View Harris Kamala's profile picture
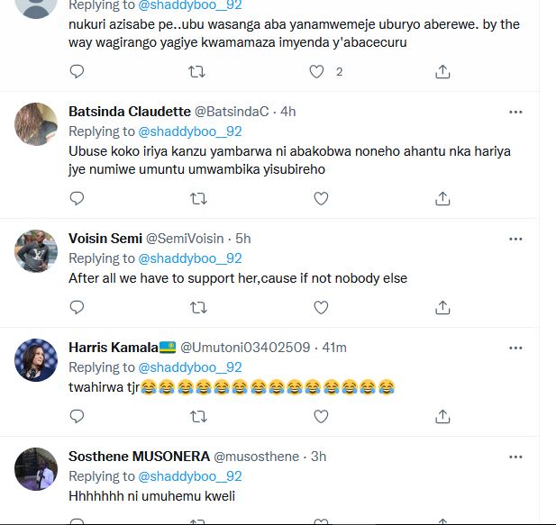Image resolution: width=556 pixels, height=525 pixels. point(36,360)
